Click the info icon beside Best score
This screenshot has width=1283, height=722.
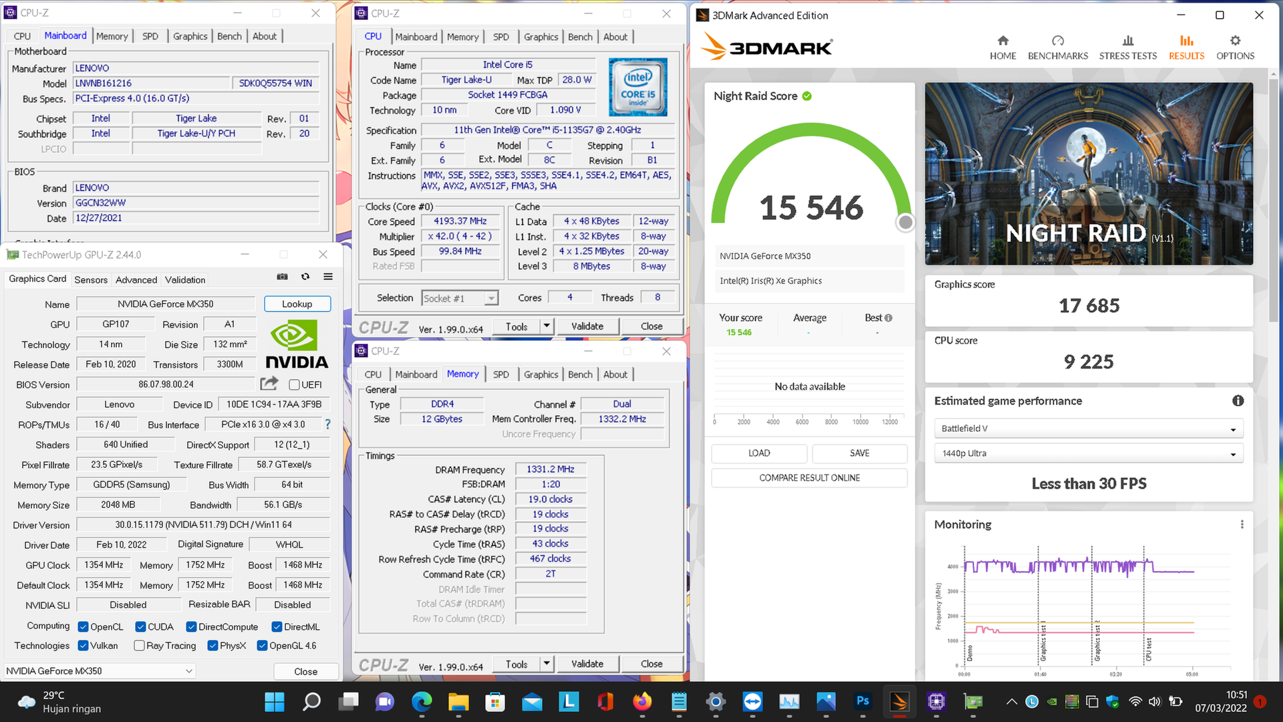click(x=889, y=318)
